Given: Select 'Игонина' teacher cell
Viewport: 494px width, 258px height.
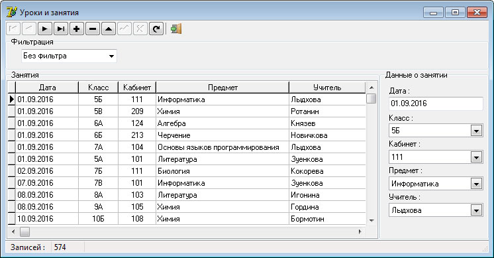Looking at the screenshot, I should click(x=327, y=195).
